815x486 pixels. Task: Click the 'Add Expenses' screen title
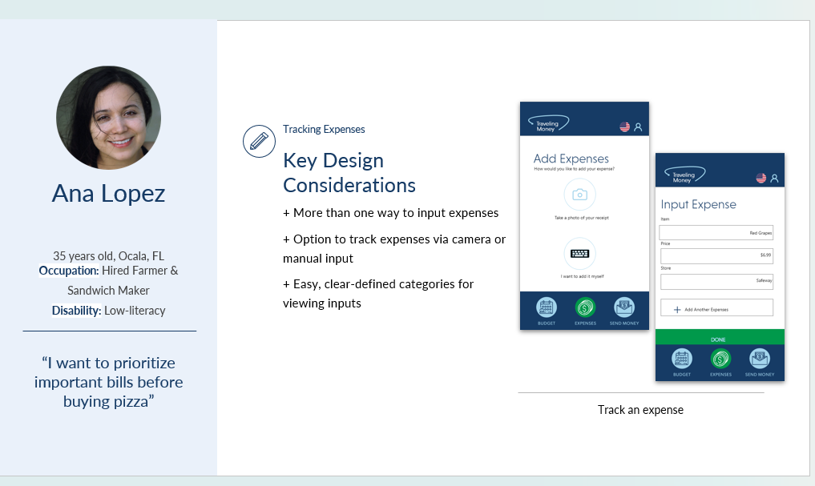571,159
